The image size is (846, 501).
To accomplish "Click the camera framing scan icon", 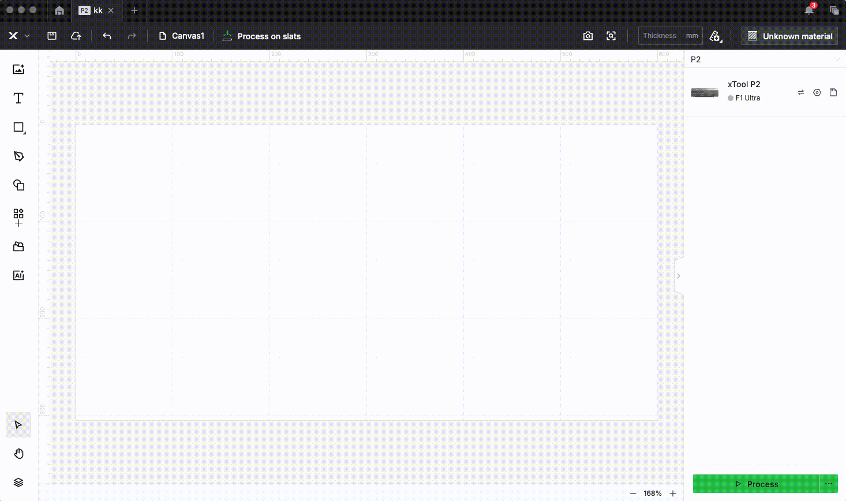I will click(611, 36).
